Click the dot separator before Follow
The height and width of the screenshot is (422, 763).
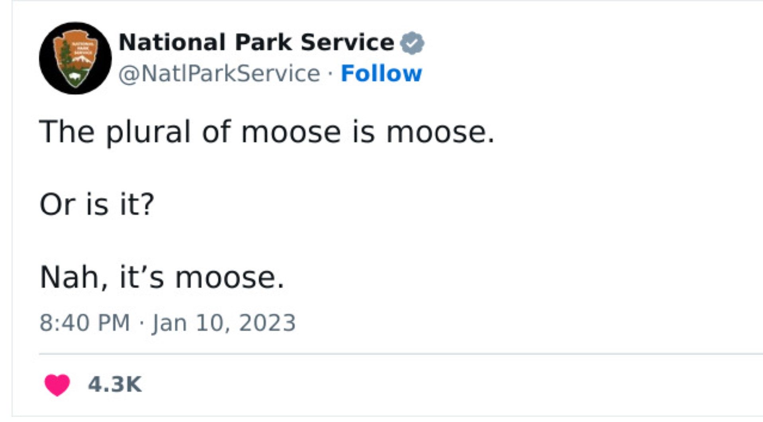(x=330, y=74)
